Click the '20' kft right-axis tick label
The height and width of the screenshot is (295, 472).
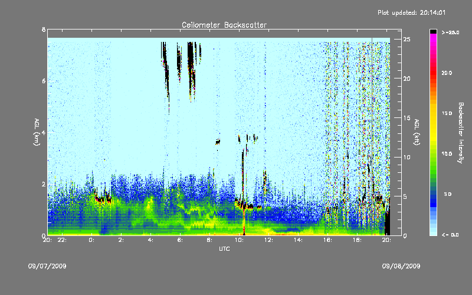(x=407, y=78)
